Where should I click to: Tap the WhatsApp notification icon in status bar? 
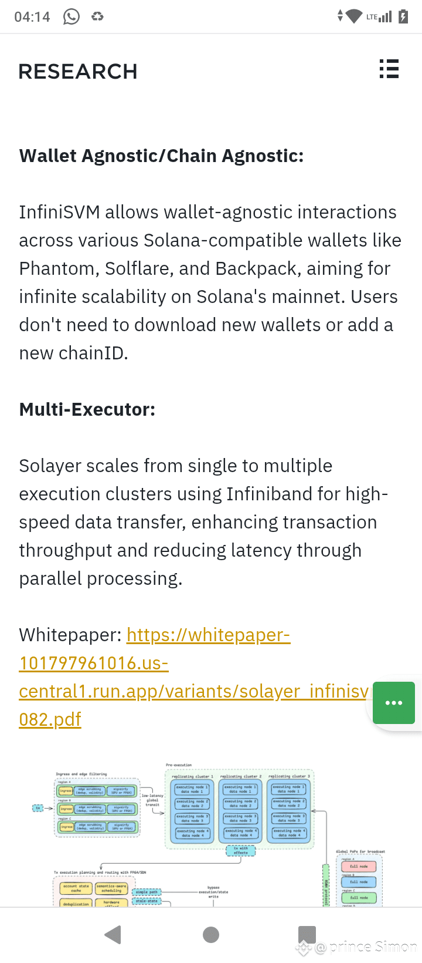pos(72,16)
